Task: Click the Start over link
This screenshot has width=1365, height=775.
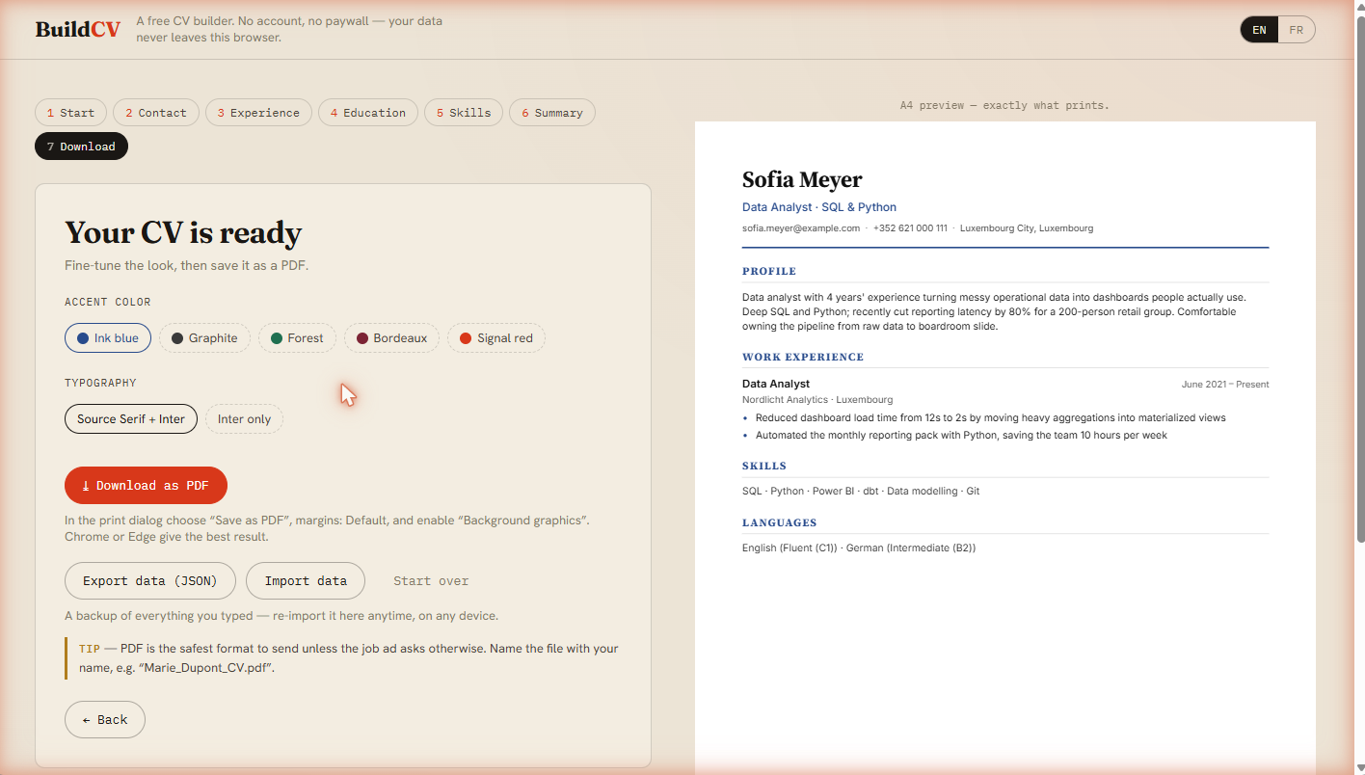Action: click(x=431, y=581)
